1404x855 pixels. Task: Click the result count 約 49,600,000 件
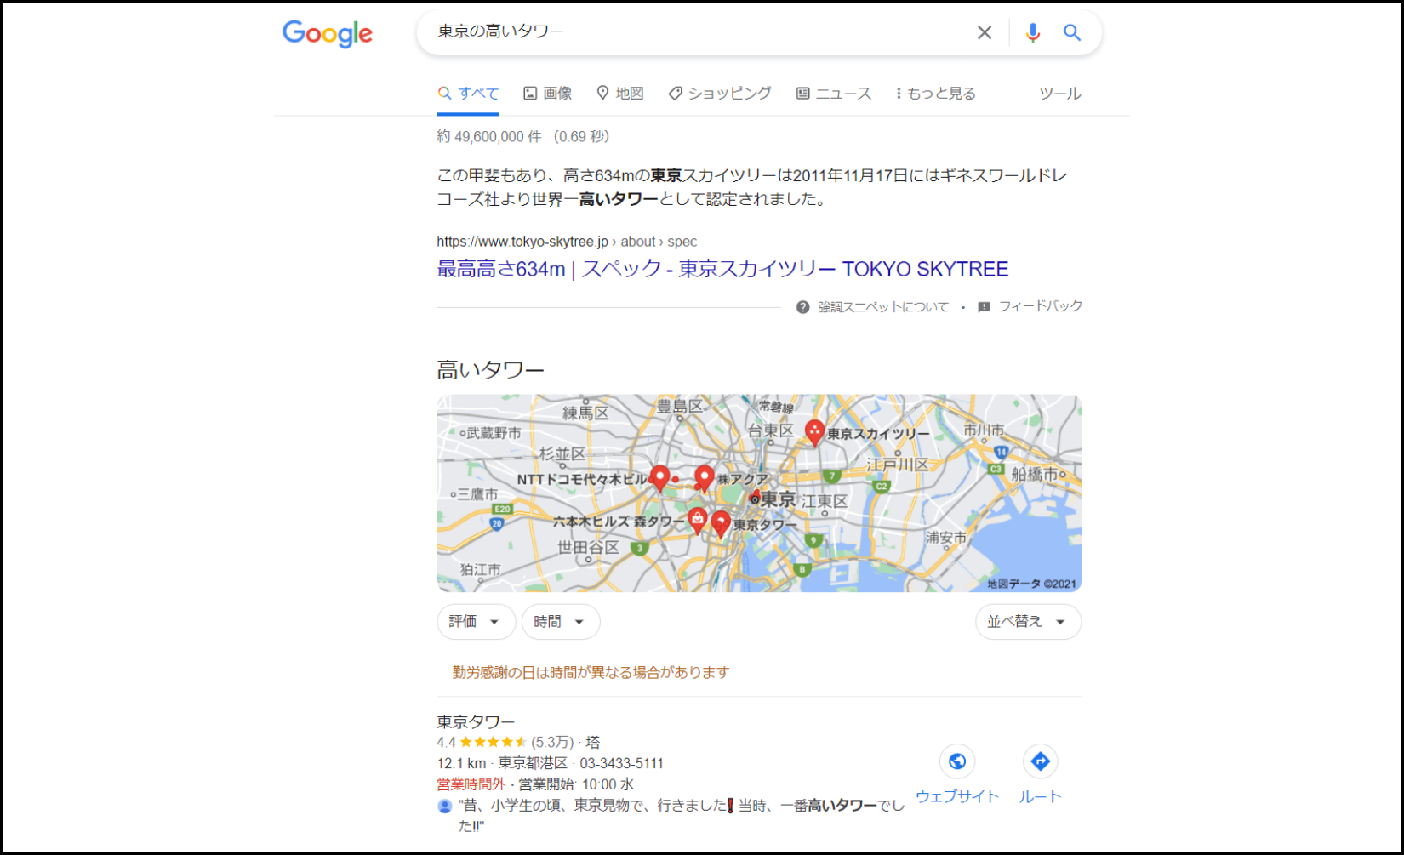click(488, 136)
